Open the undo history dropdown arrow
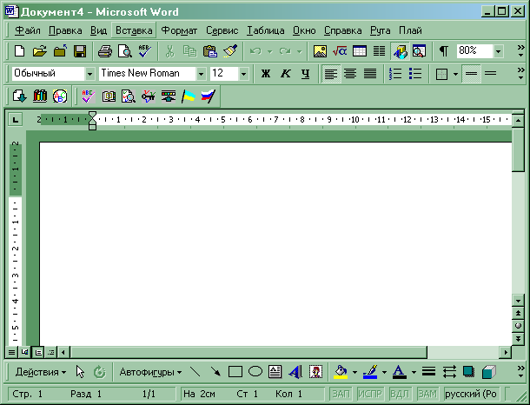Viewport: 530px width, 405px height. (x=269, y=51)
